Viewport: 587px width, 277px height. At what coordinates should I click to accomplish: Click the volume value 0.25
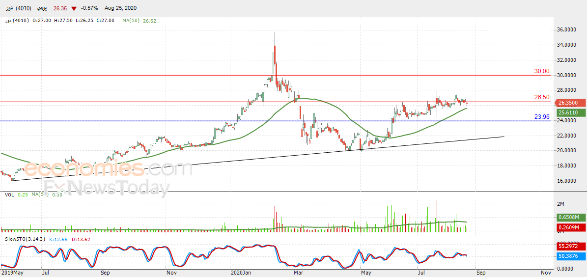pos(23,194)
